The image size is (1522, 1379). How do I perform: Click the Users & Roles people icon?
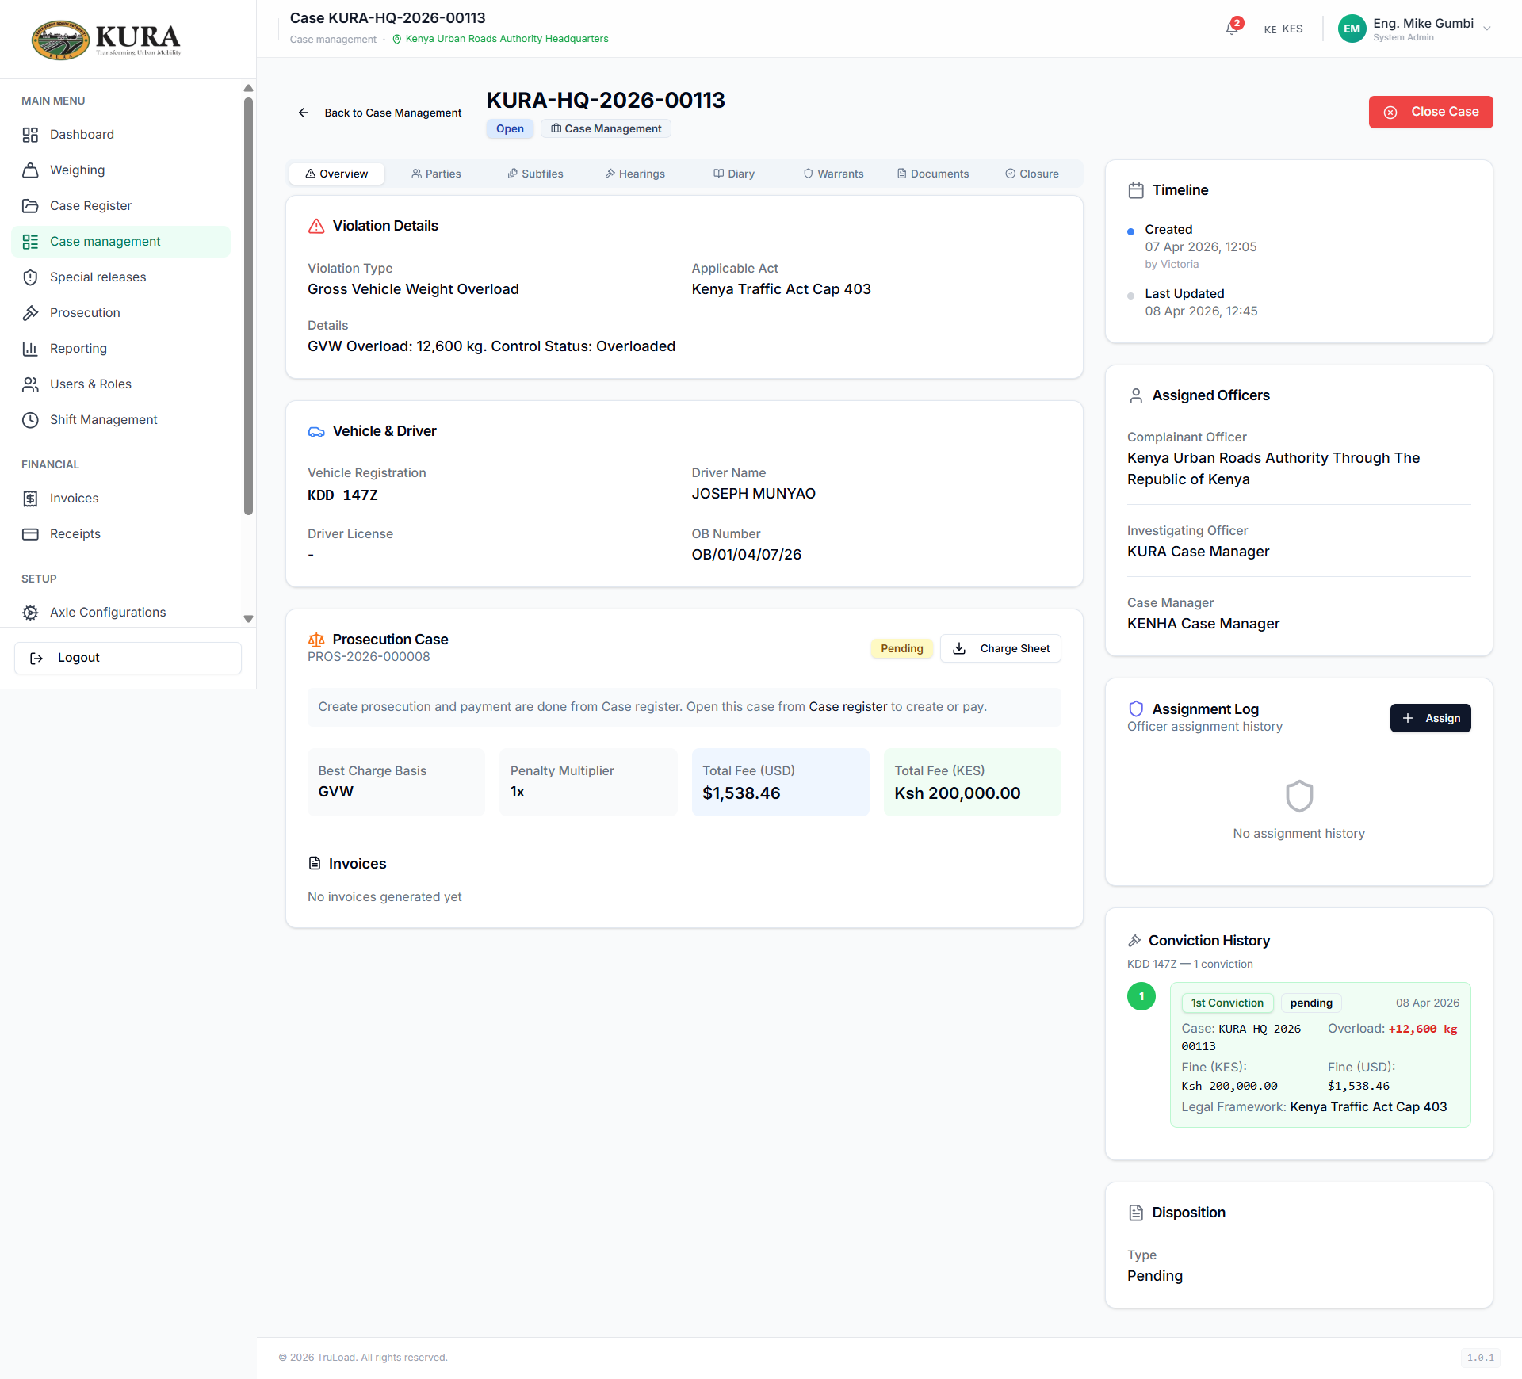click(30, 384)
